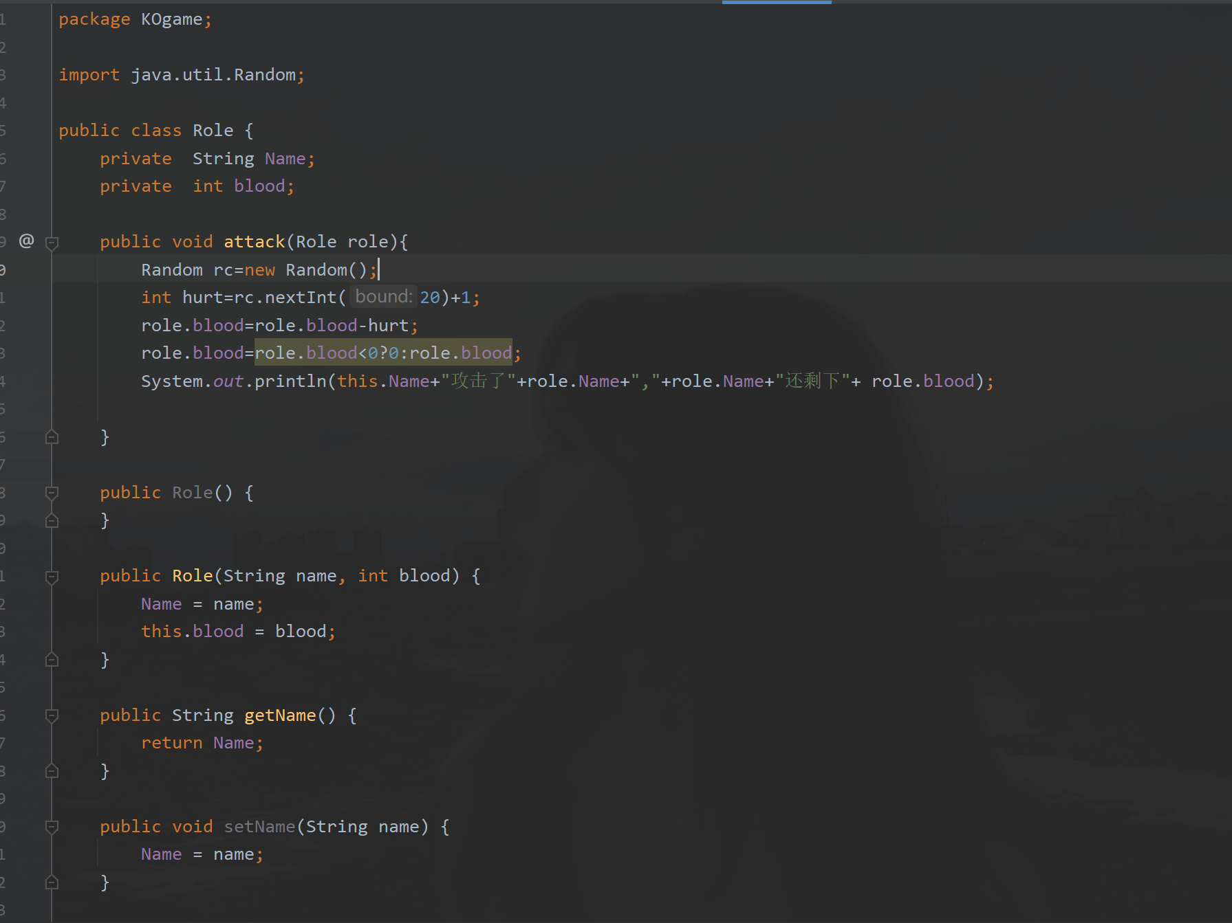Collapse the empty Role() constructor fold marker

pyautogui.click(x=52, y=493)
